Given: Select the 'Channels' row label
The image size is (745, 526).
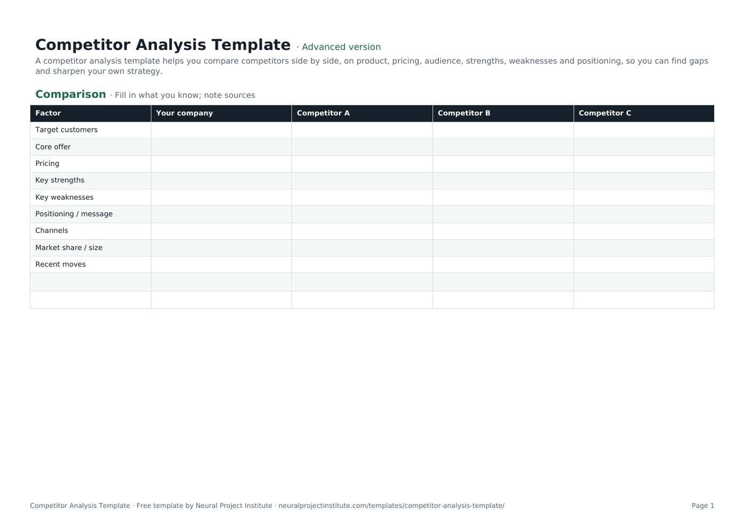Looking at the screenshot, I should coord(52,230).
